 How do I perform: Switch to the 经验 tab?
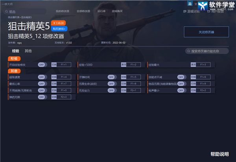(15, 51)
